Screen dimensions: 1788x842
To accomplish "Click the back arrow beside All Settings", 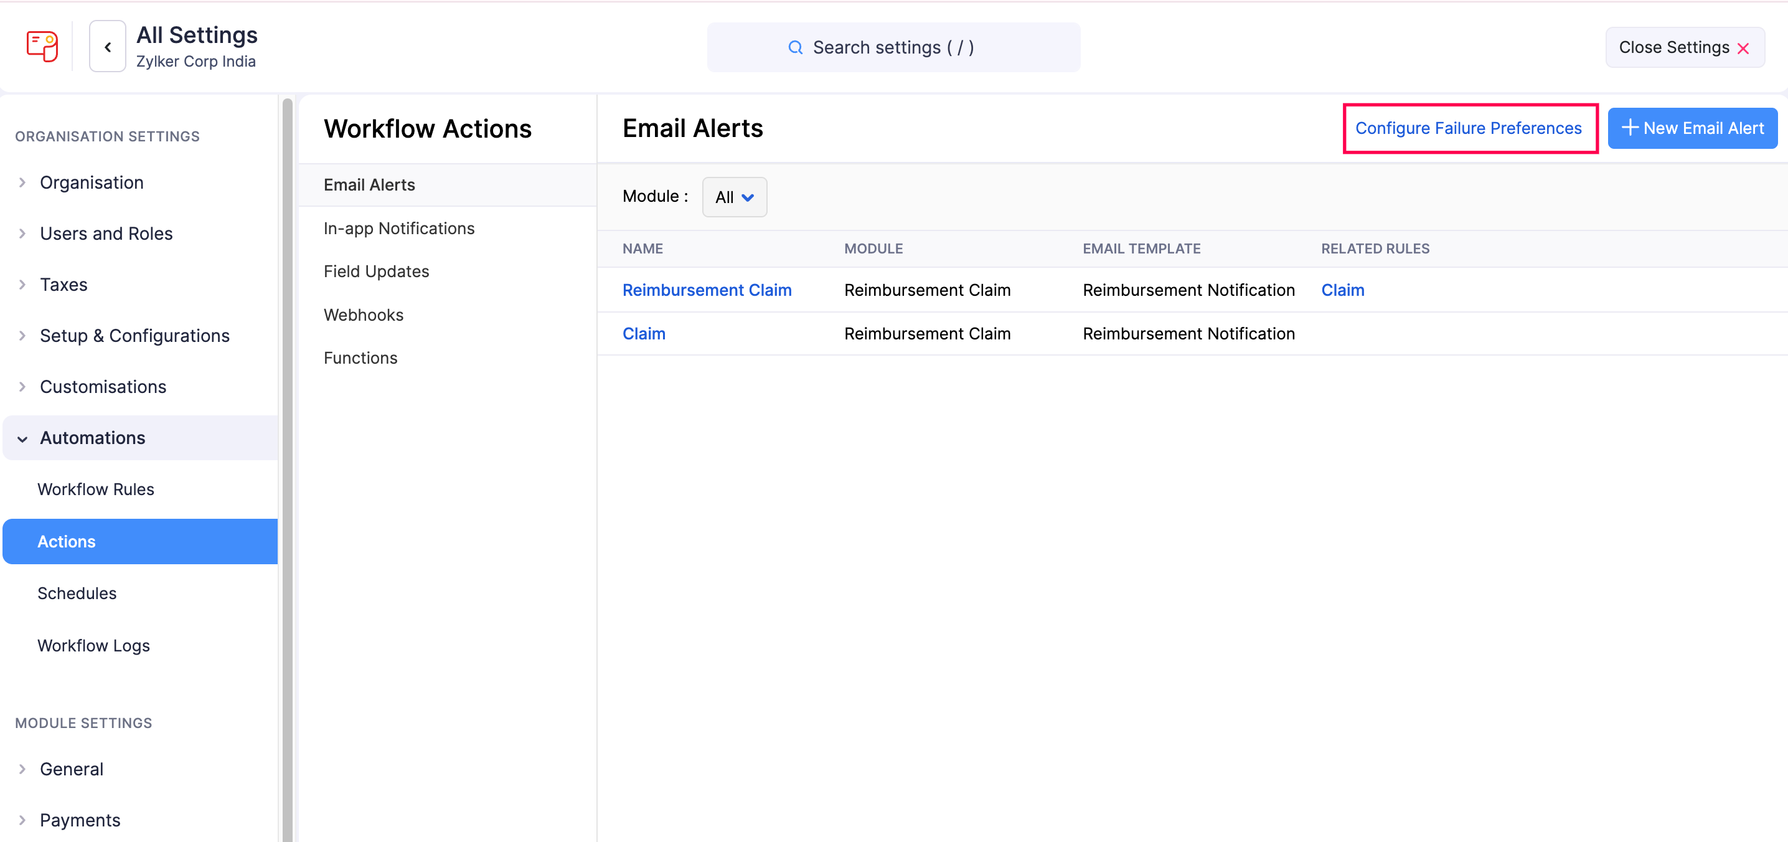I will click(x=108, y=47).
